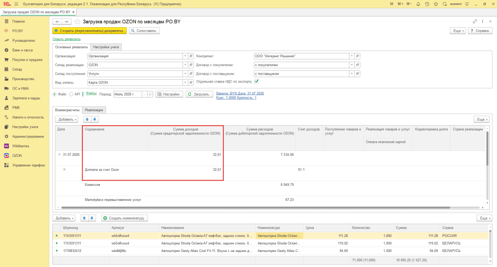Viewport: 497px width, 267px height.
Task: Expand the Договор с поставщиком dropdown
Action: pyautogui.click(x=351, y=74)
